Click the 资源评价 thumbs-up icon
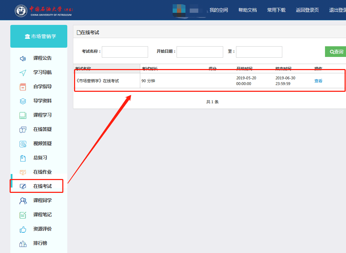The image size is (346, 253). coord(23,230)
